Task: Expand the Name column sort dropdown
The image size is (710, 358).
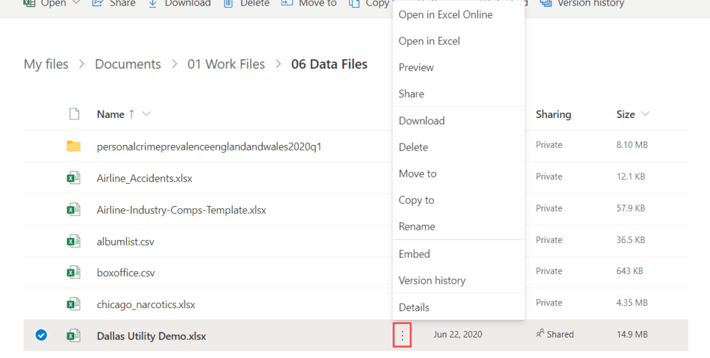Action: 146,114
